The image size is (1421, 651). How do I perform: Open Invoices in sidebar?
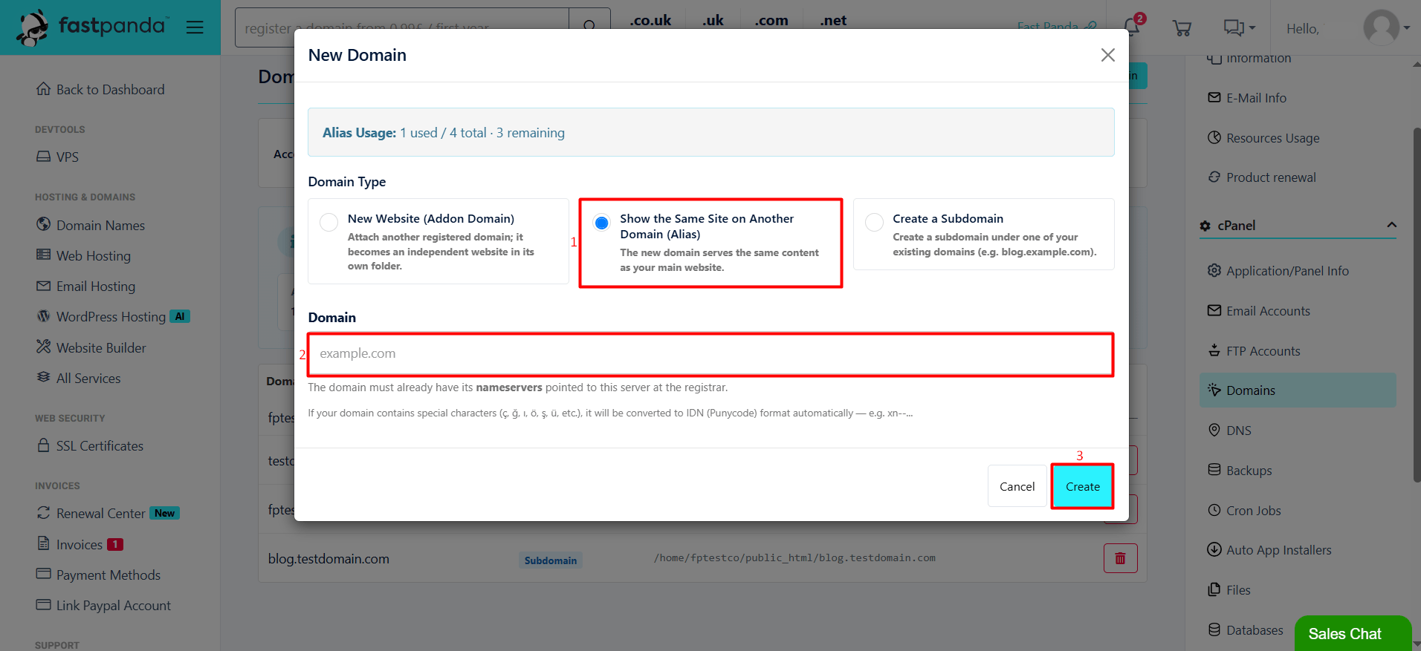point(80,544)
